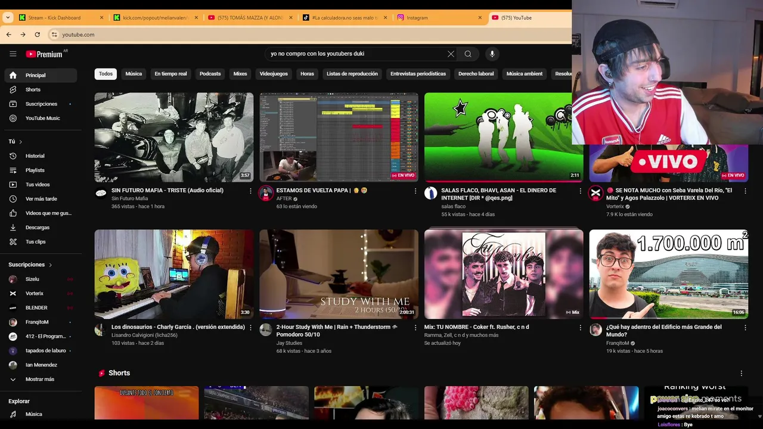Go forward in browser history
This screenshot has width=763, height=429.
point(23,35)
